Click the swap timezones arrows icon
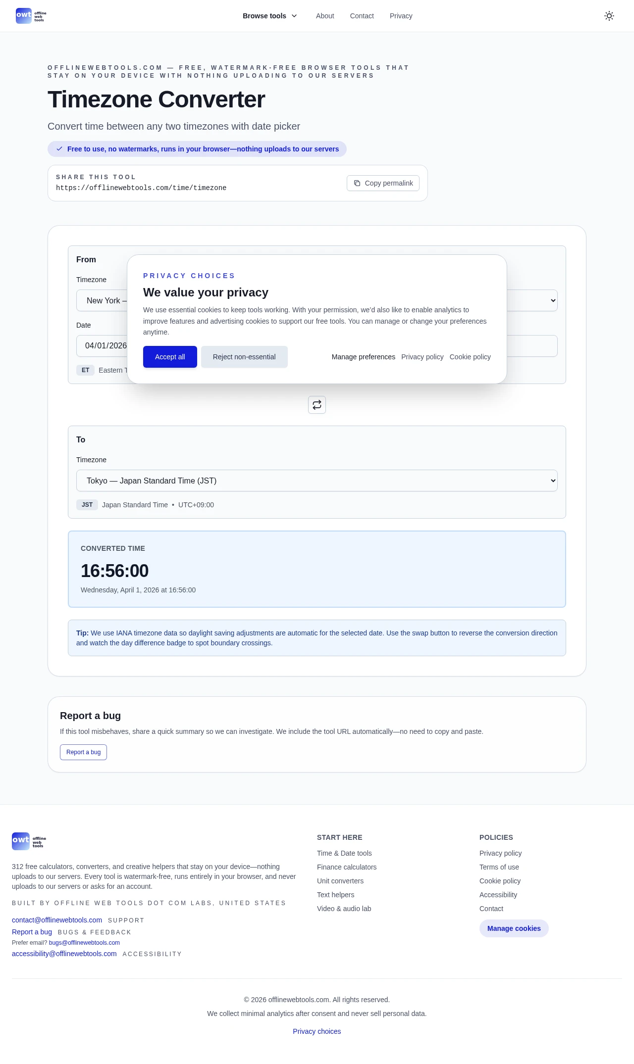This screenshot has width=634, height=1064. click(x=317, y=405)
